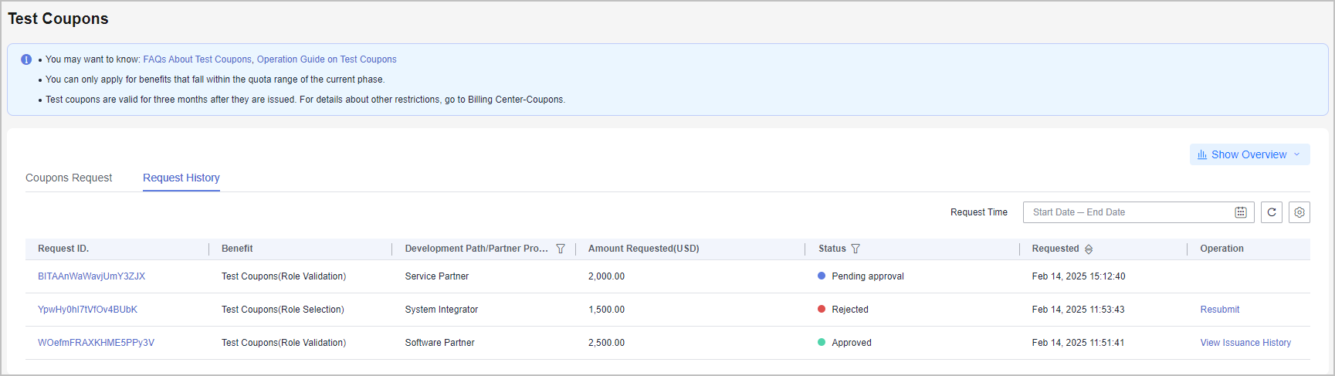
Task: Click the bar chart icon on Show Overview
Action: [x=1202, y=154]
